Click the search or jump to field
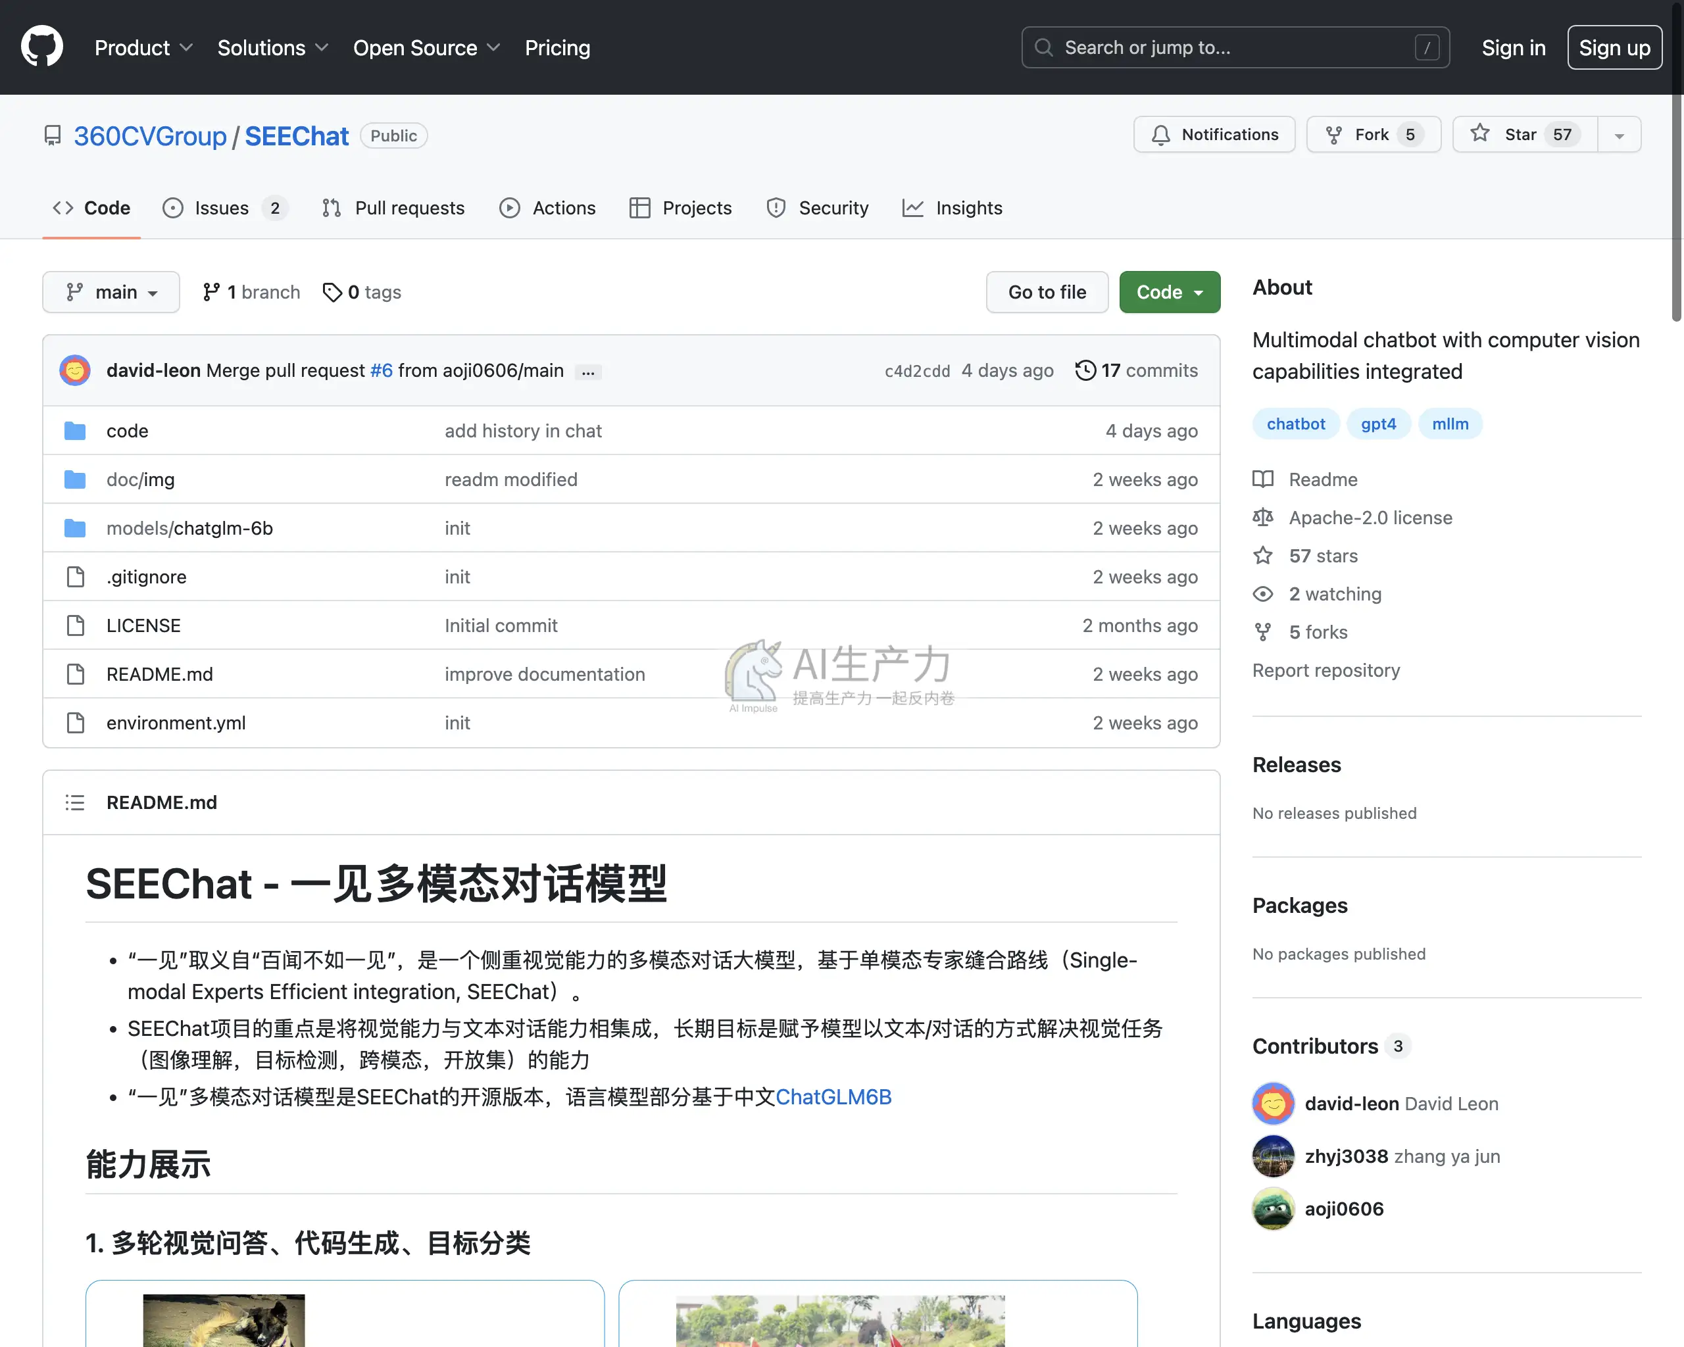 click(1235, 47)
